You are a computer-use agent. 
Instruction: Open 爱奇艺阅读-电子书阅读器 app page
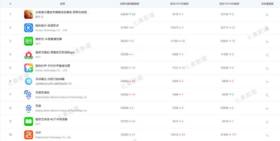51,119
